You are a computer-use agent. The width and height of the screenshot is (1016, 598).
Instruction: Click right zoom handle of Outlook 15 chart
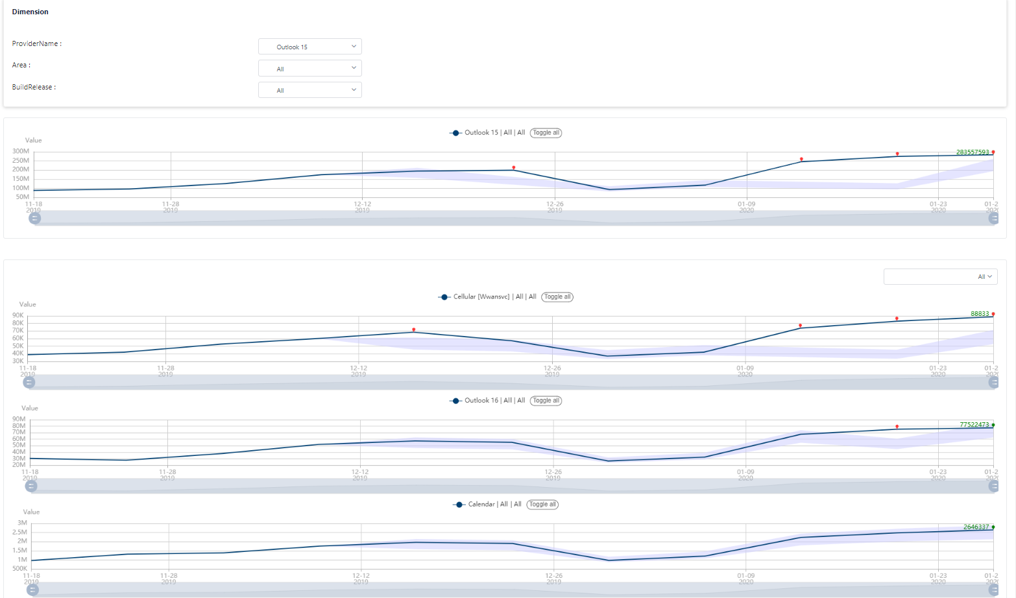pyautogui.click(x=993, y=219)
